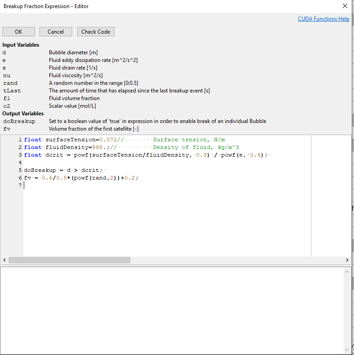The image size is (354, 355).
Task: Click the 'rand' input variable name
Action: 10,83
